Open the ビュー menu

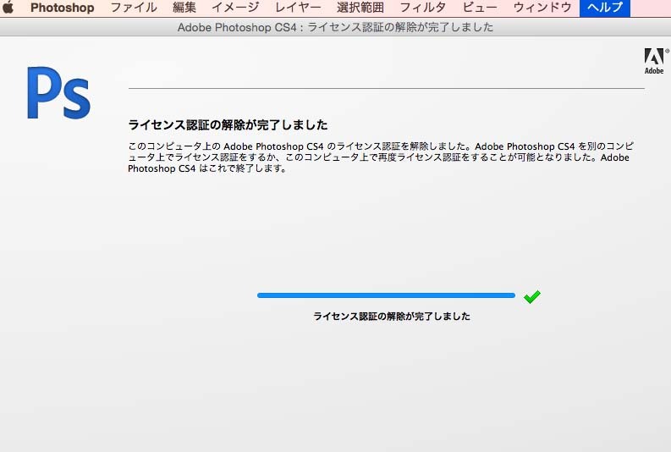(480, 8)
